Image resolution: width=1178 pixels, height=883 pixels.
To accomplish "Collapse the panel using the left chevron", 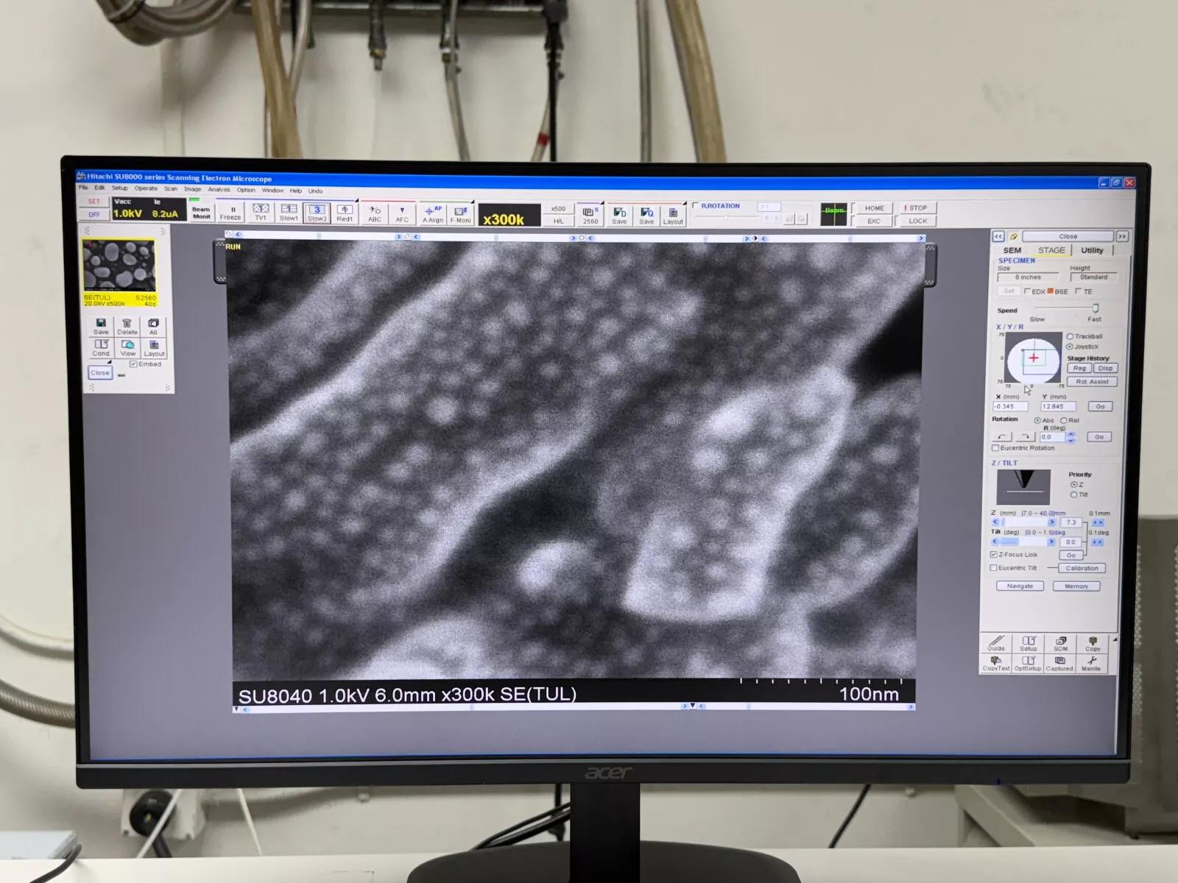I will tap(999, 236).
